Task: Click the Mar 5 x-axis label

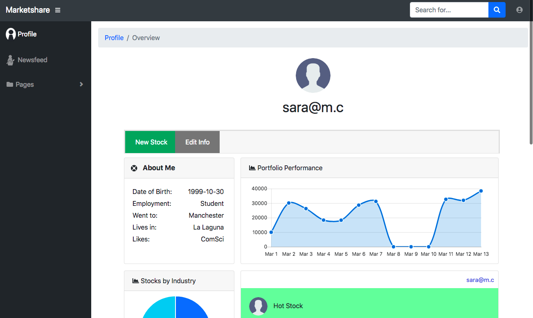Action: click(x=341, y=254)
